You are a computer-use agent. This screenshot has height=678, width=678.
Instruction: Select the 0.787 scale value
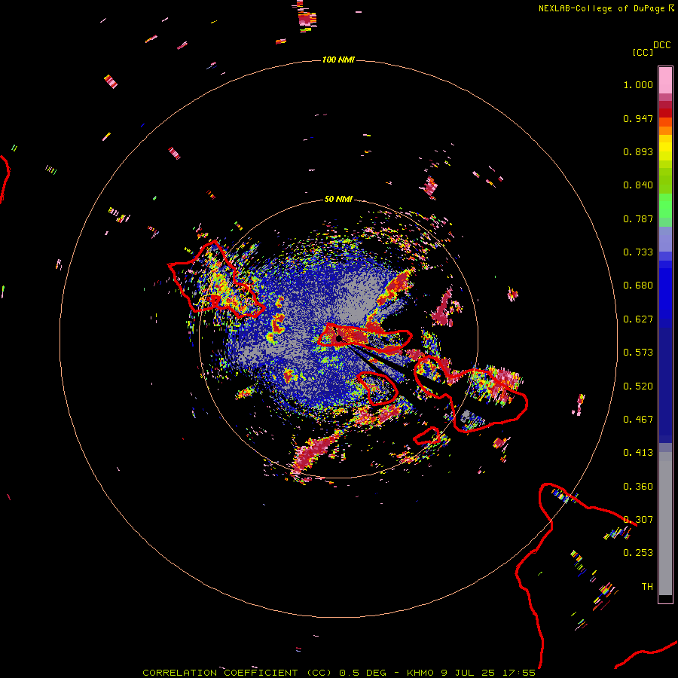pyautogui.click(x=638, y=218)
